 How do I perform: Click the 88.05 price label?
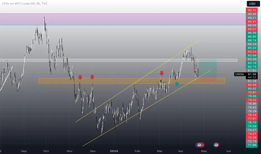[x=252, y=25]
